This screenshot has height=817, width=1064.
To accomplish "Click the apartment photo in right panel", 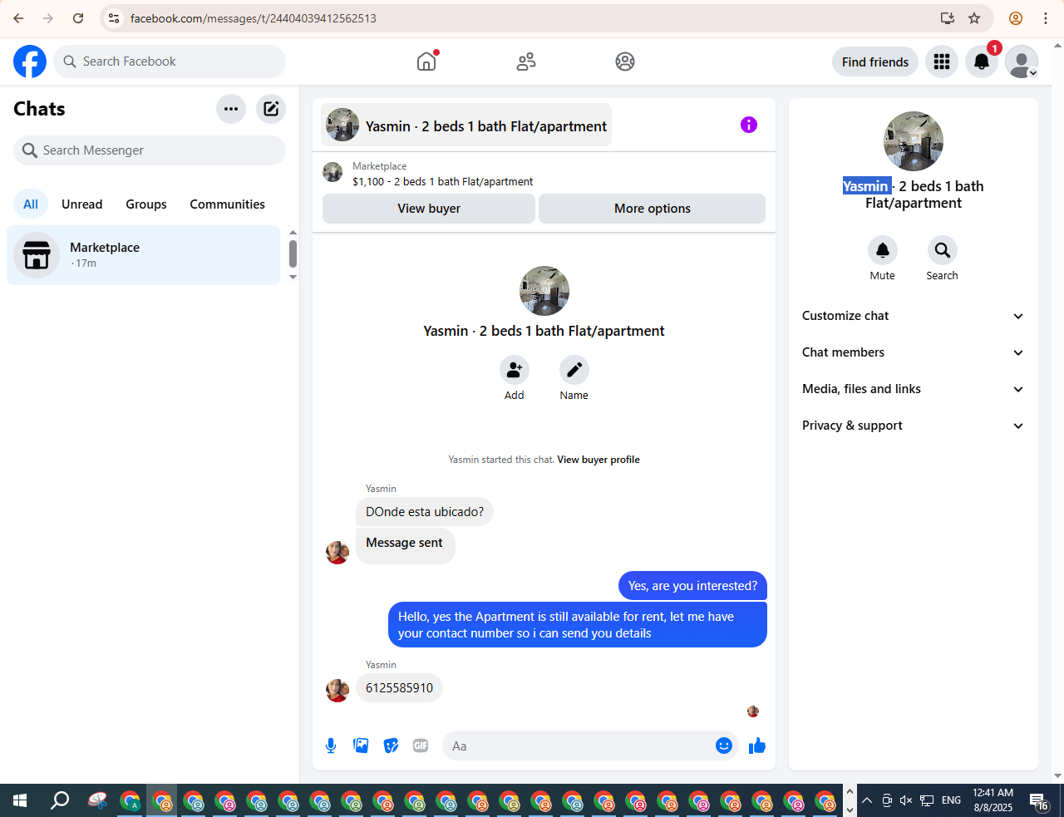I will click(x=914, y=141).
